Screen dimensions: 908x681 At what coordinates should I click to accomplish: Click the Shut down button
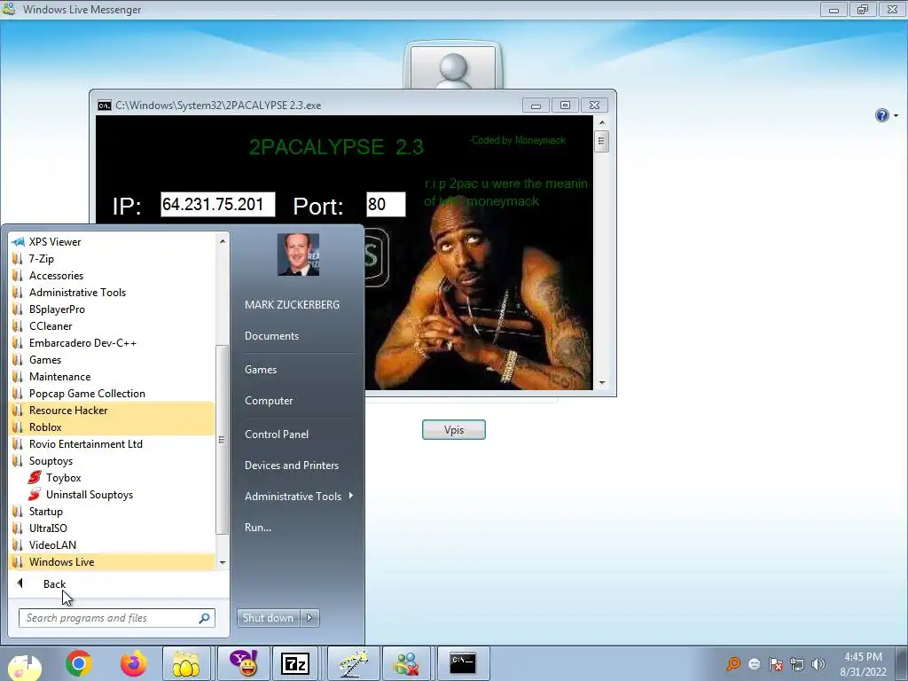tap(269, 618)
